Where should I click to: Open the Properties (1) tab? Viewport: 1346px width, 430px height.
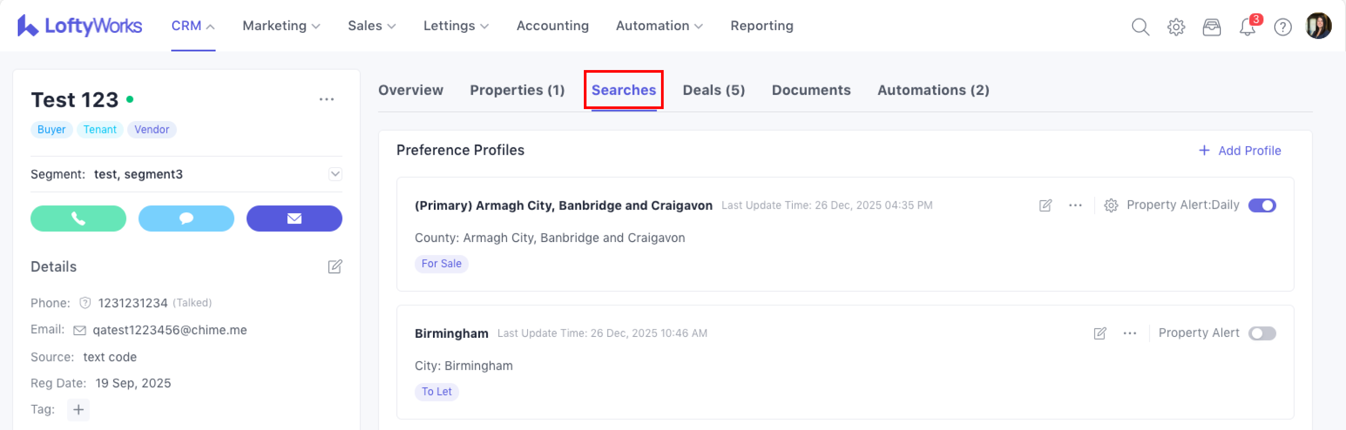pos(517,90)
